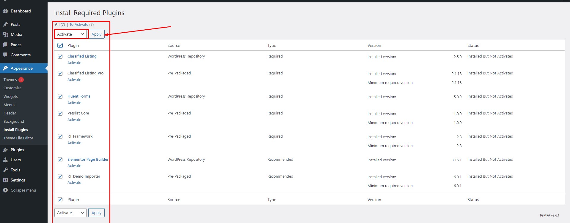Open the Elementor Page Builder plugin link

[88, 159]
